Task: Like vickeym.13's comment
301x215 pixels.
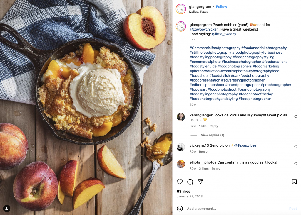Action: click(x=296, y=147)
